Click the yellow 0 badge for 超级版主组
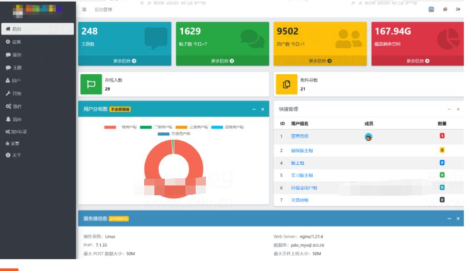This screenshot has height=271, width=469. point(442,150)
